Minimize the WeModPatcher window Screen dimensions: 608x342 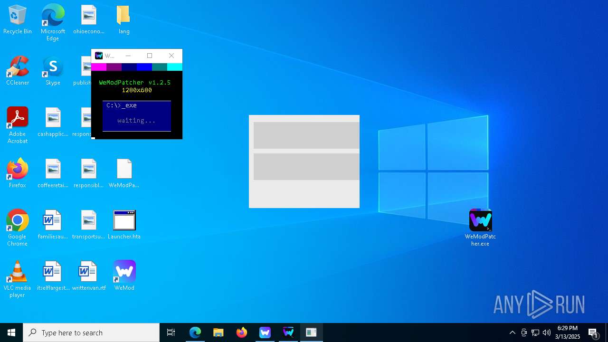click(128, 56)
